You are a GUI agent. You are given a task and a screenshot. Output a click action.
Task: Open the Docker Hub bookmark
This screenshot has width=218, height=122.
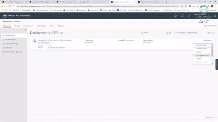tap(93, 10)
